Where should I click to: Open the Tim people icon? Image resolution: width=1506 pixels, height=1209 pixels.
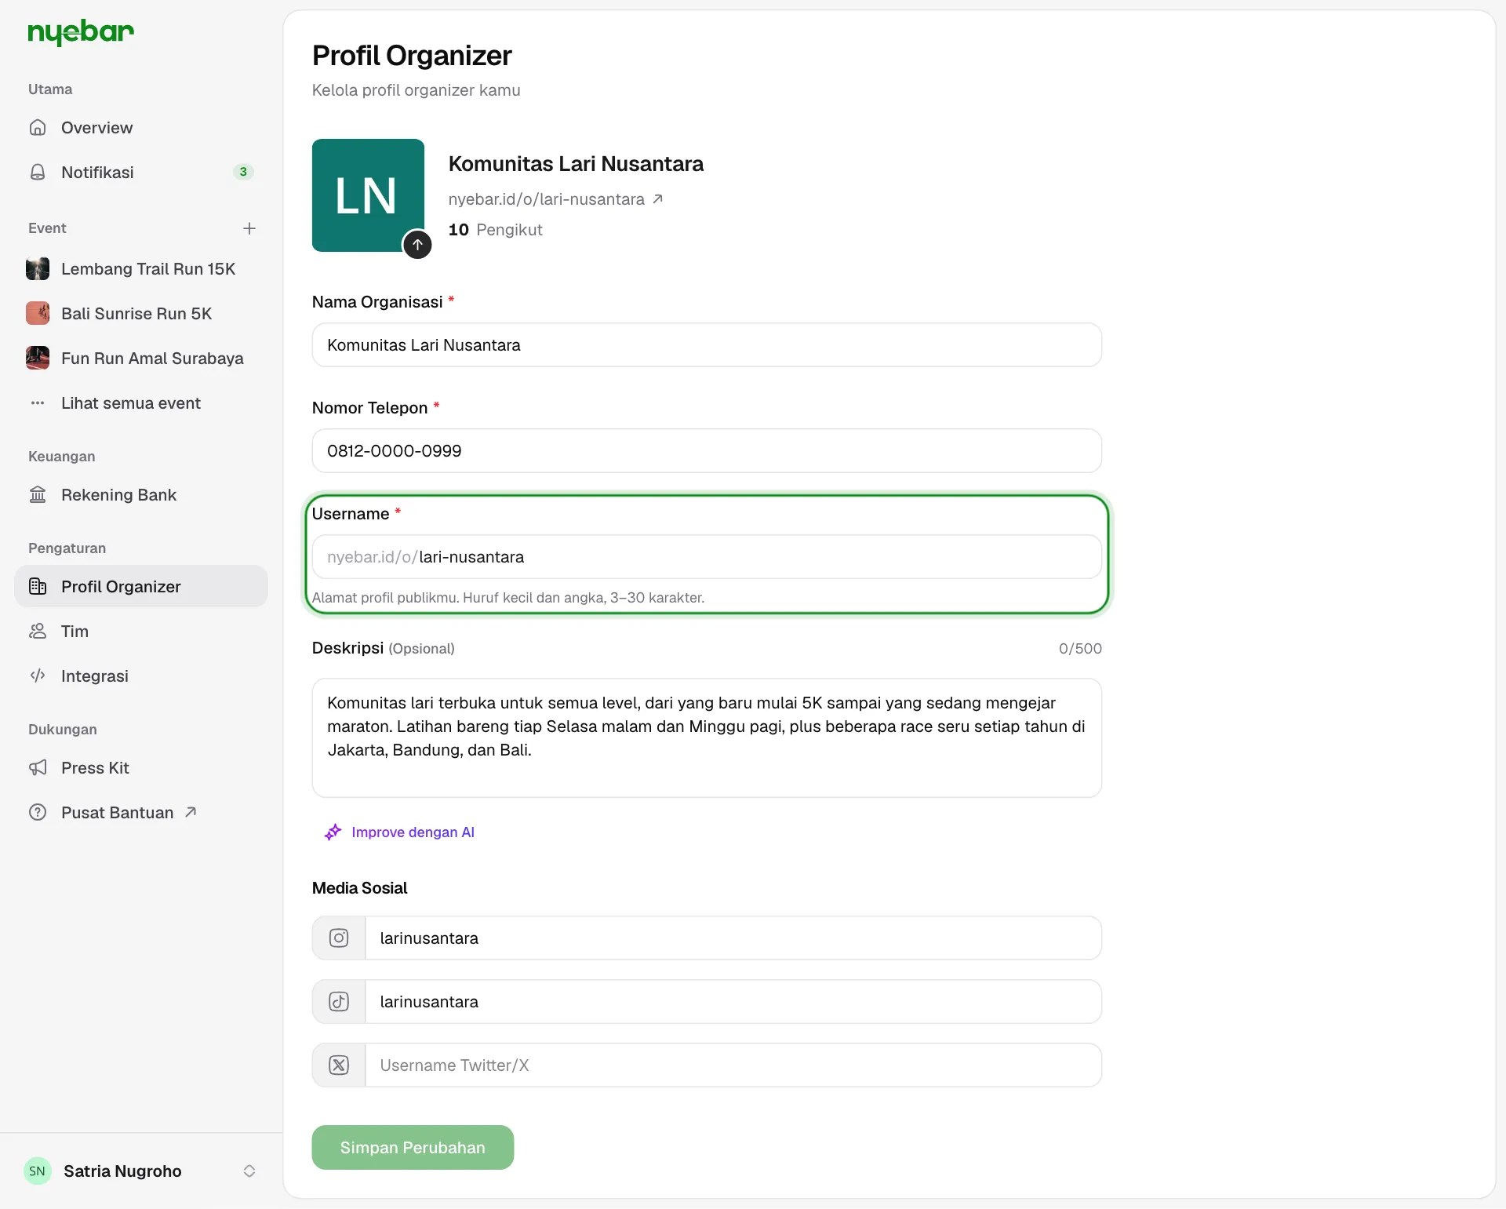pyautogui.click(x=38, y=632)
